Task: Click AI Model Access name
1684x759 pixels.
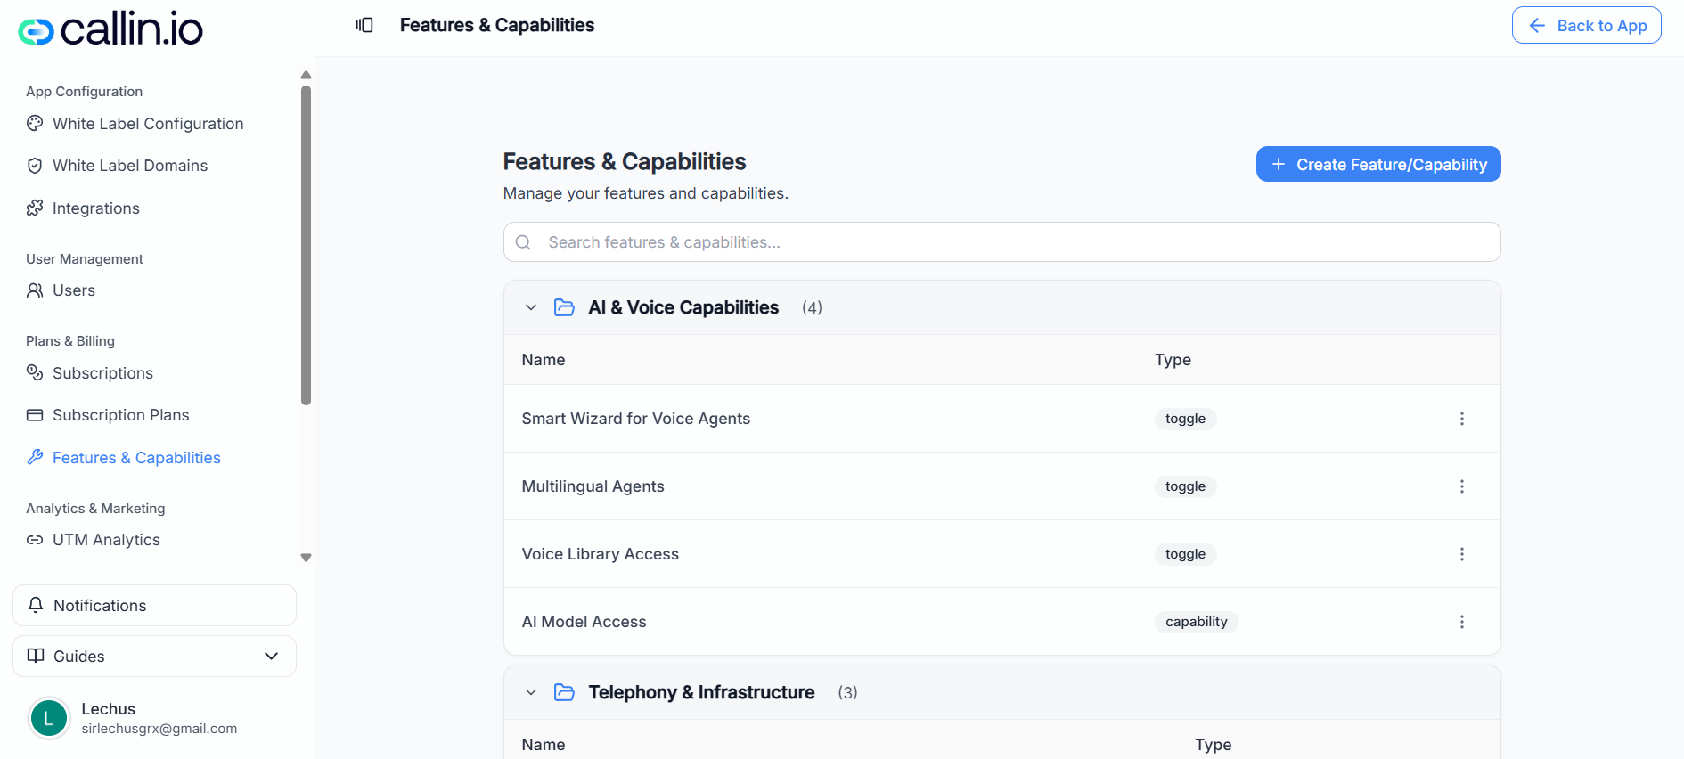Action: click(x=584, y=622)
